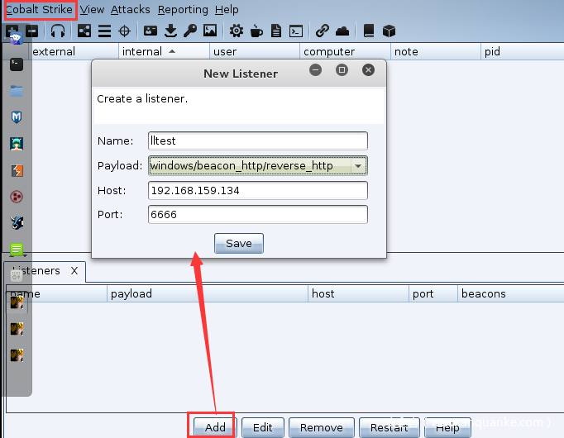Screen dimensions: 564x438
Task: Open the Cobalt Strike menu
Action: pyautogui.click(x=39, y=9)
